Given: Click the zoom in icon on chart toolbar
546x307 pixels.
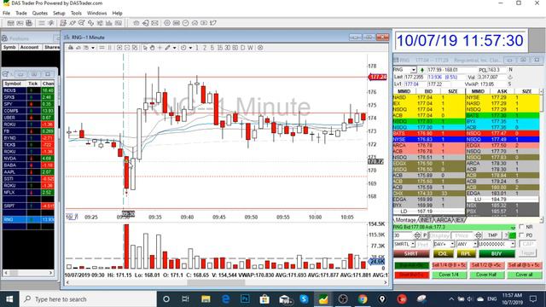Looking at the screenshot, I should (119, 48).
